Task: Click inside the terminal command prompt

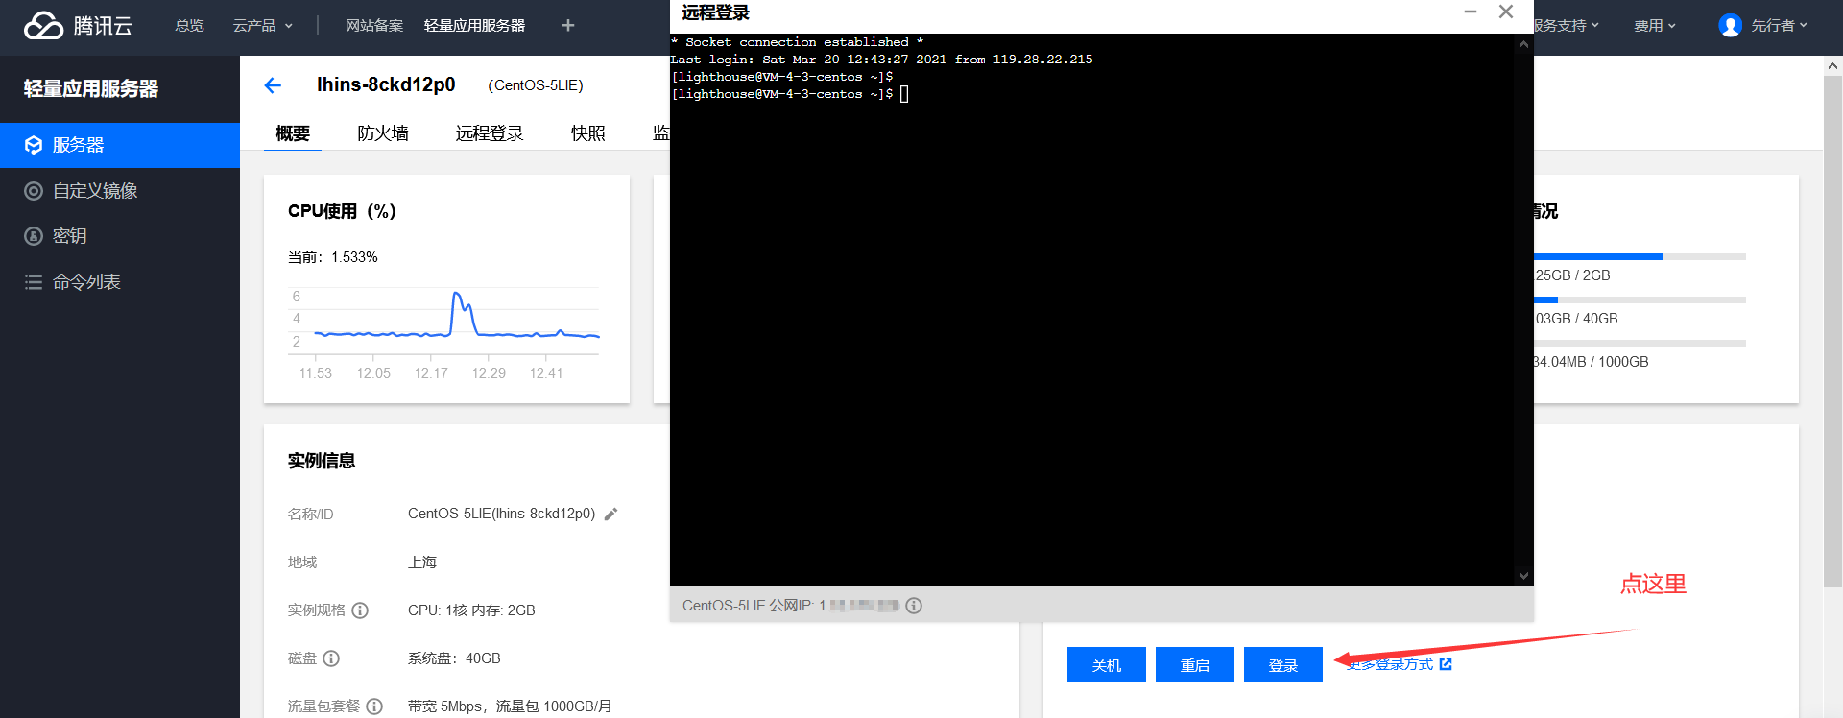Action: pos(904,94)
